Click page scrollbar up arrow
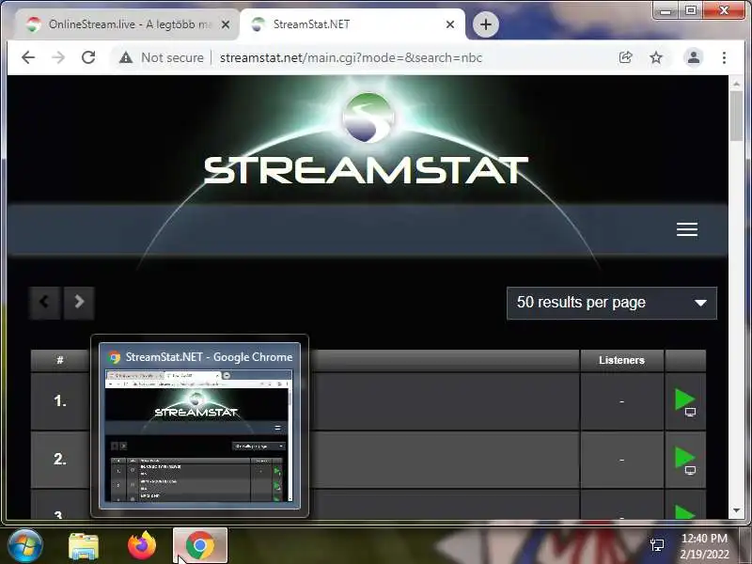 (736, 84)
